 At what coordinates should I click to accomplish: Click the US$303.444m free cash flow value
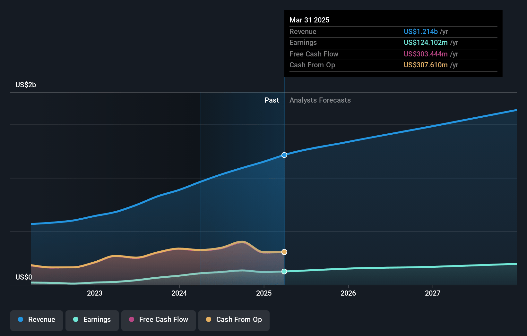tap(426, 54)
